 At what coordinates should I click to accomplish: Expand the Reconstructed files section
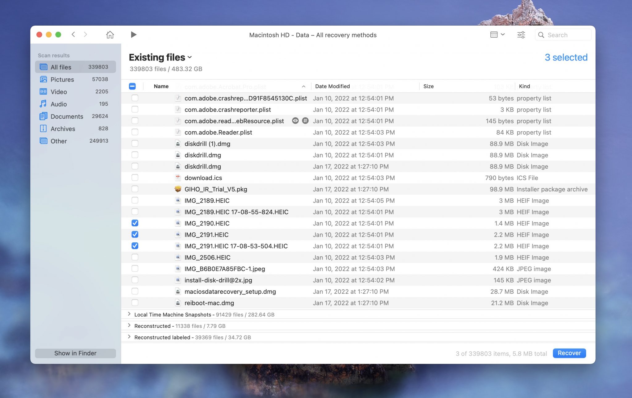tap(129, 326)
